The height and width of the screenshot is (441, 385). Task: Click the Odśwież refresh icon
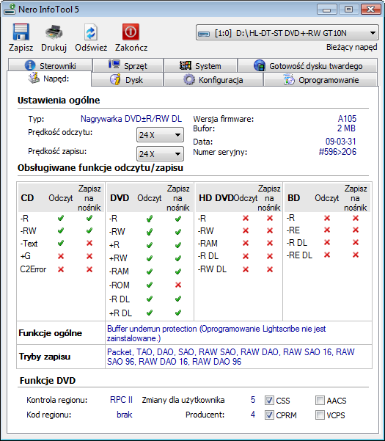coord(91,32)
